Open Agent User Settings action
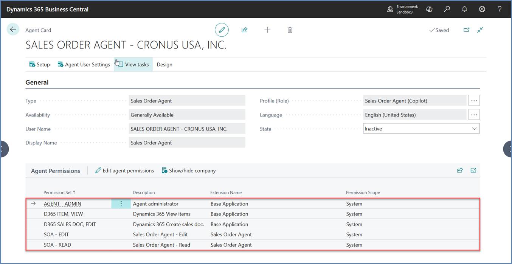 coord(84,64)
